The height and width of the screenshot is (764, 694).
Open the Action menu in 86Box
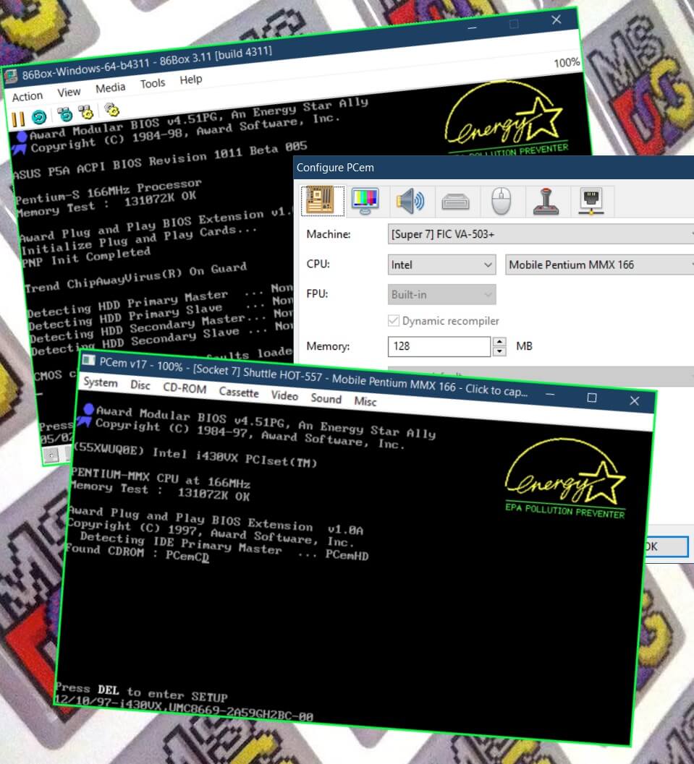click(x=27, y=96)
